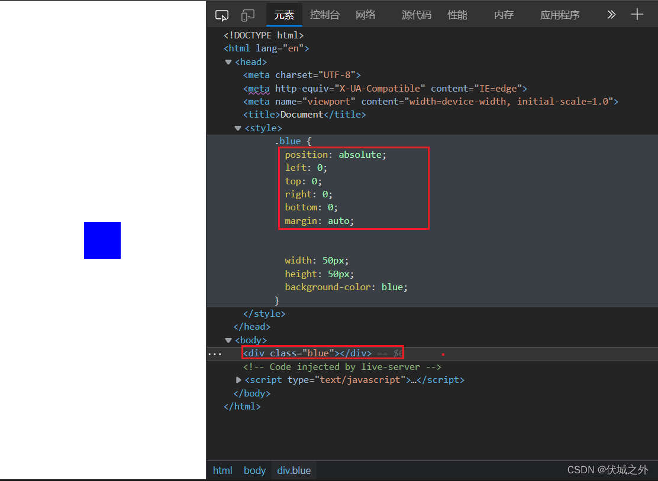The width and height of the screenshot is (658, 481).
Task: Add a new DevTools tab with plus
Action: [x=637, y=14]
